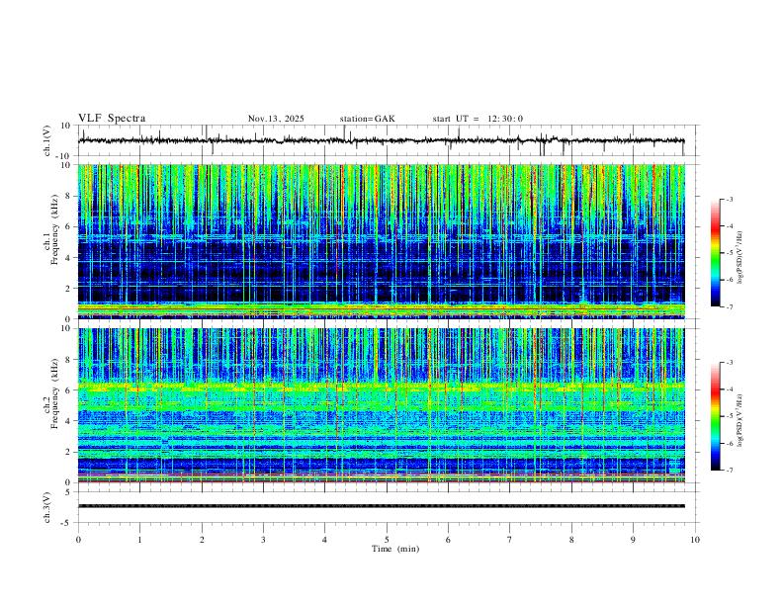Click time axis tick label "10" at right end
The height and width of the screenshot is (605, 783).
coord(695,540)
